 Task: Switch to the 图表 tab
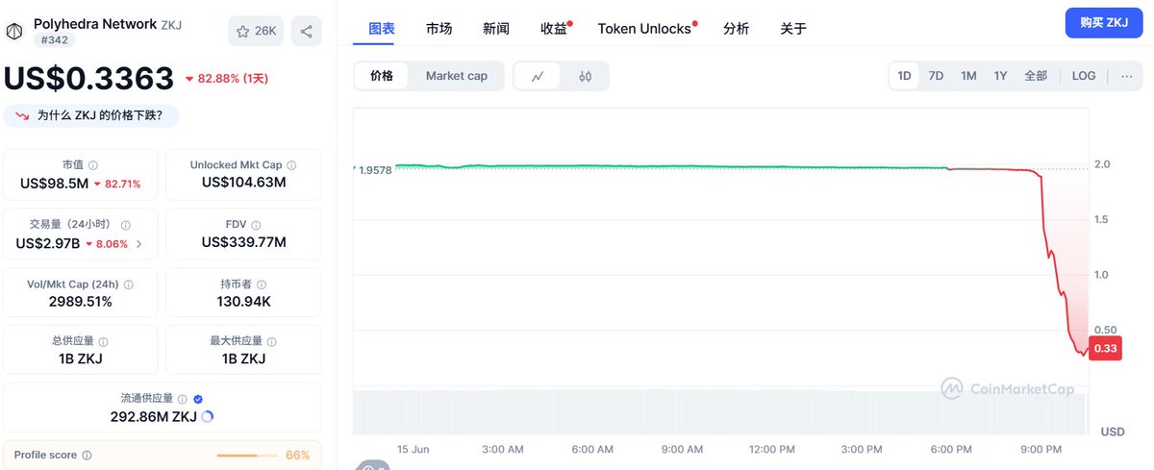click(x=382, y=29)
